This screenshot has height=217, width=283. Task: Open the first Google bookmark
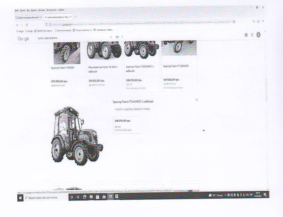click(20, 31)
